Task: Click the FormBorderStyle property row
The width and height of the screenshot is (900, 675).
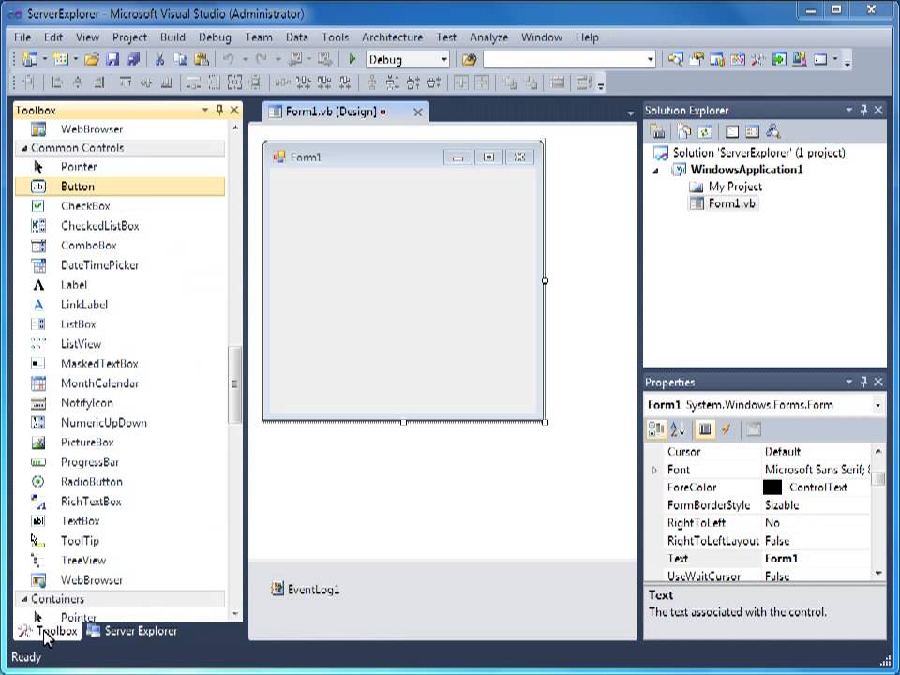Action: point(768,505)
